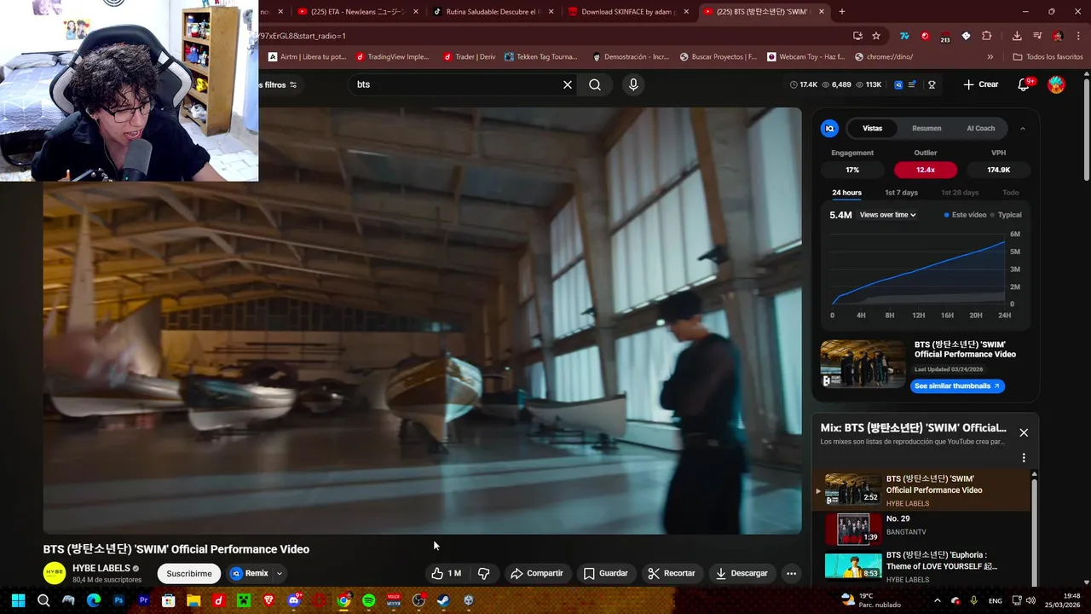1091x614 pixels.
Task: Bookmark this page with the star icon
Action: click(876, 36)
